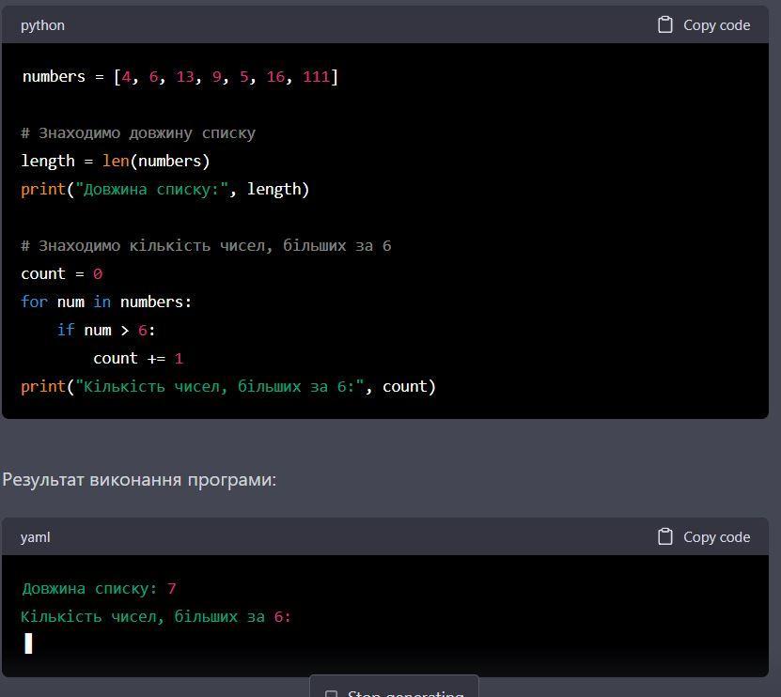781x697 pixels.
Task: Click comment '# Знаходимо довжину списку'
Action: click(138, 133)
